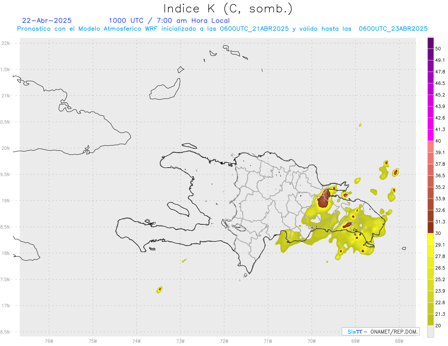This screenshot has width=448, height=346.
Task: Click the colorbar value 46.5
Action: pyautogui.click(x=440, y=83)
